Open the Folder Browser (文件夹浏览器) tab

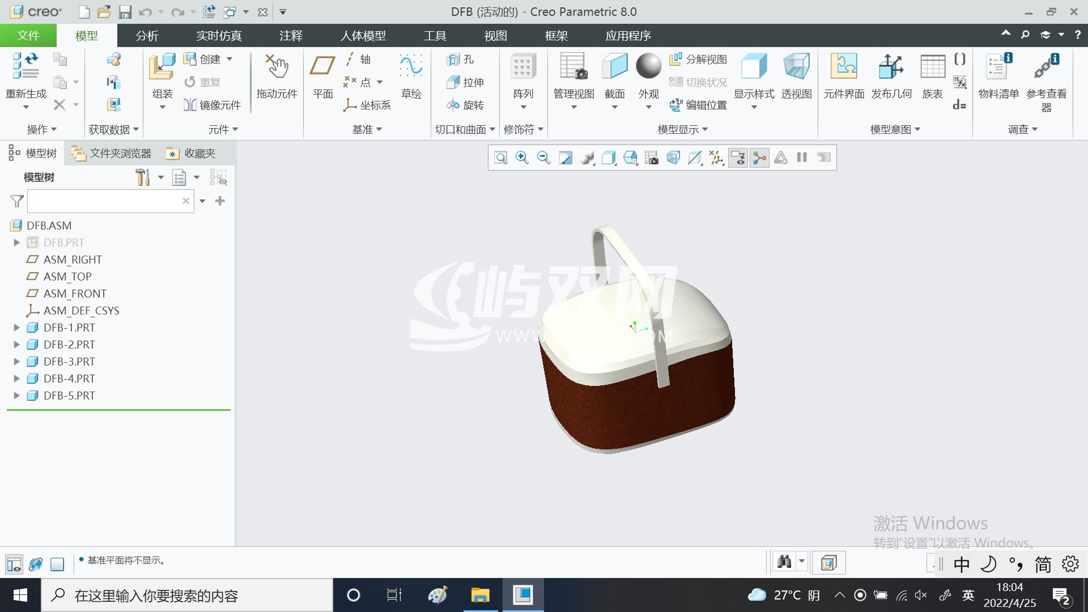(x=112, y=153)
